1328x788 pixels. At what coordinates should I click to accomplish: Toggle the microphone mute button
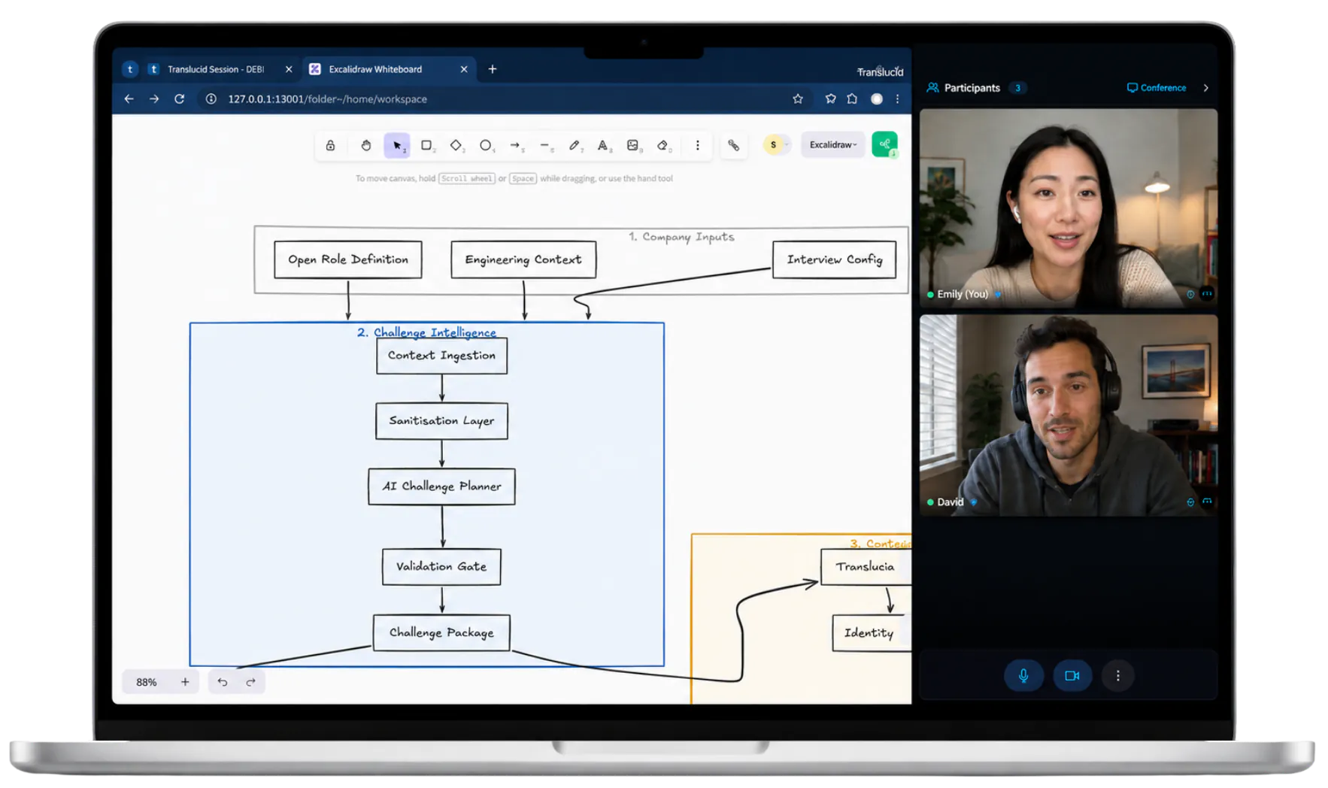coord(1023,675)
